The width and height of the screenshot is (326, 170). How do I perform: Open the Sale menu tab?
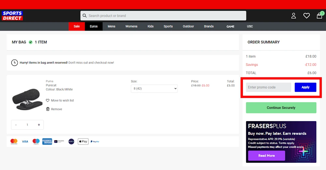coord(77,26)
